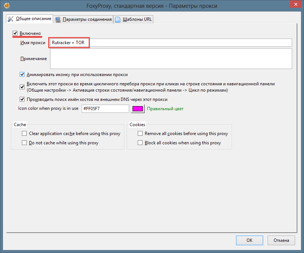Check Block all cookies when using proxy
Screen dimensions: 304x253
140,143
